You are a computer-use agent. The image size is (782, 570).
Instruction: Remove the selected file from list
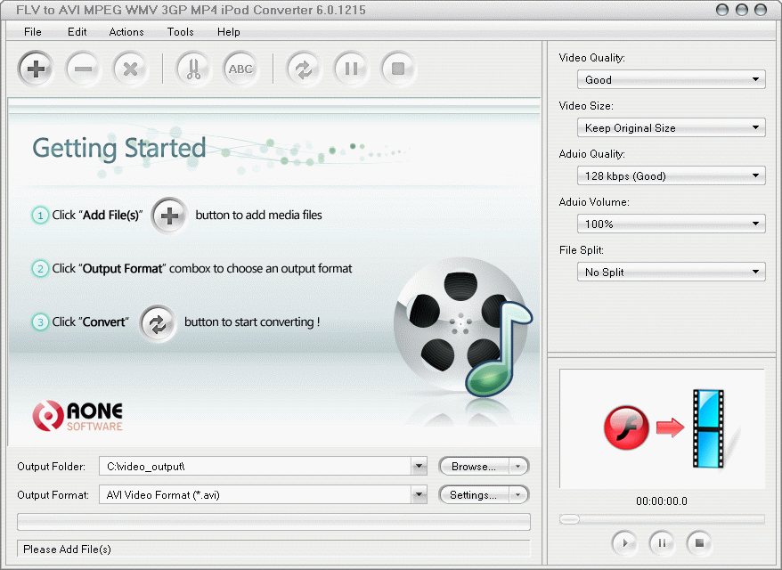pos(83,69)
